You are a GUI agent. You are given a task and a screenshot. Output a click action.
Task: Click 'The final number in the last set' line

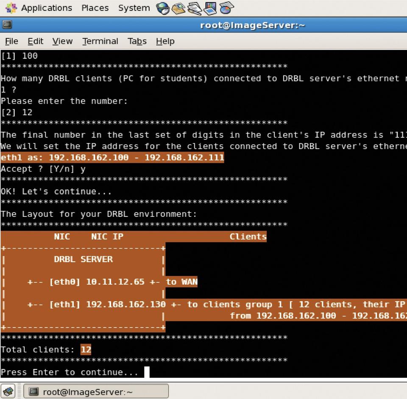click(204, 135)
